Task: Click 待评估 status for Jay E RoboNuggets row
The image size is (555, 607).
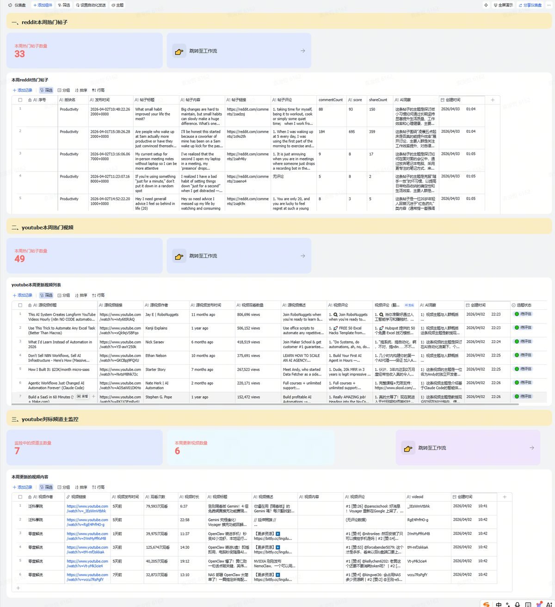Action: pyautogui.click(x=524, y=314)
